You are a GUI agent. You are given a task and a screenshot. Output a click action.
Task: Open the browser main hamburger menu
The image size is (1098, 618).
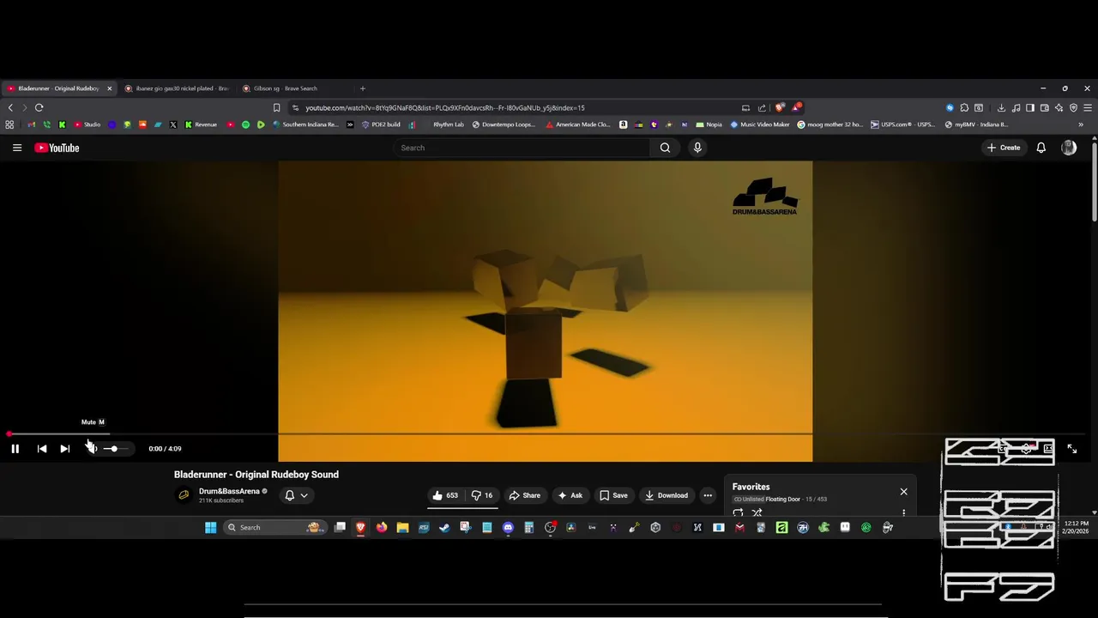[x=1088, y=107]
